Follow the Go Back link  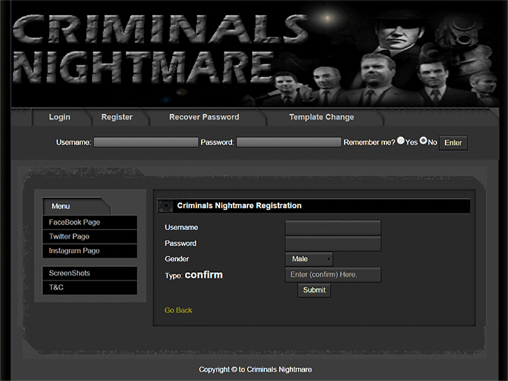[178, 310]
